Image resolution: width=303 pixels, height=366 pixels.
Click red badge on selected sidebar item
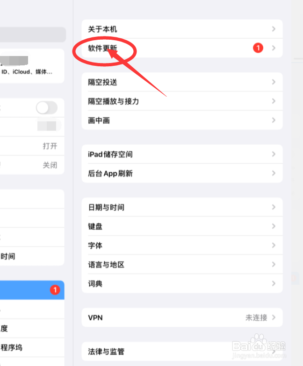[55, 290]
